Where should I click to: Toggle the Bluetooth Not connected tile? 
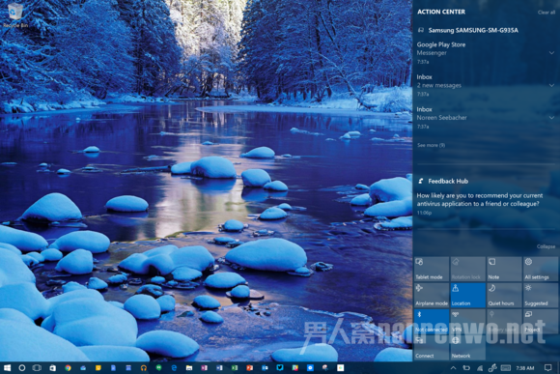click(x=432, y=322)
